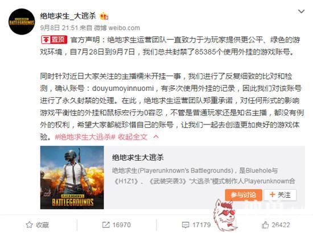This screenshot has width=313, height=233.
Task: Click the cartoon llama sticker with heart glasses
Action: [225, 215]
